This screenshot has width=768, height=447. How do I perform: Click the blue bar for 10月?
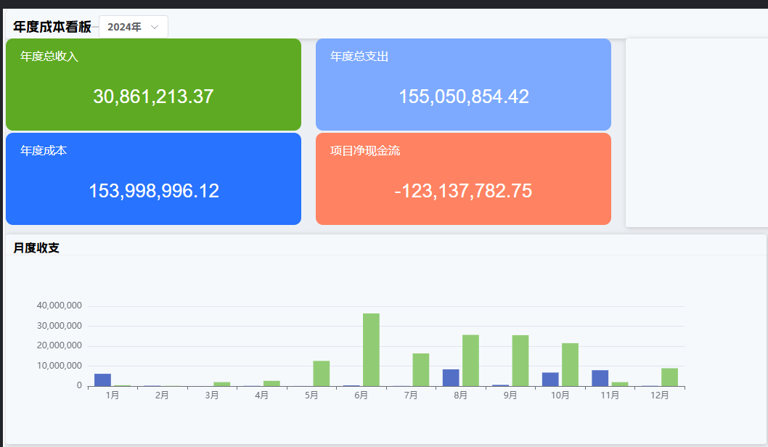tap(550, 379)
